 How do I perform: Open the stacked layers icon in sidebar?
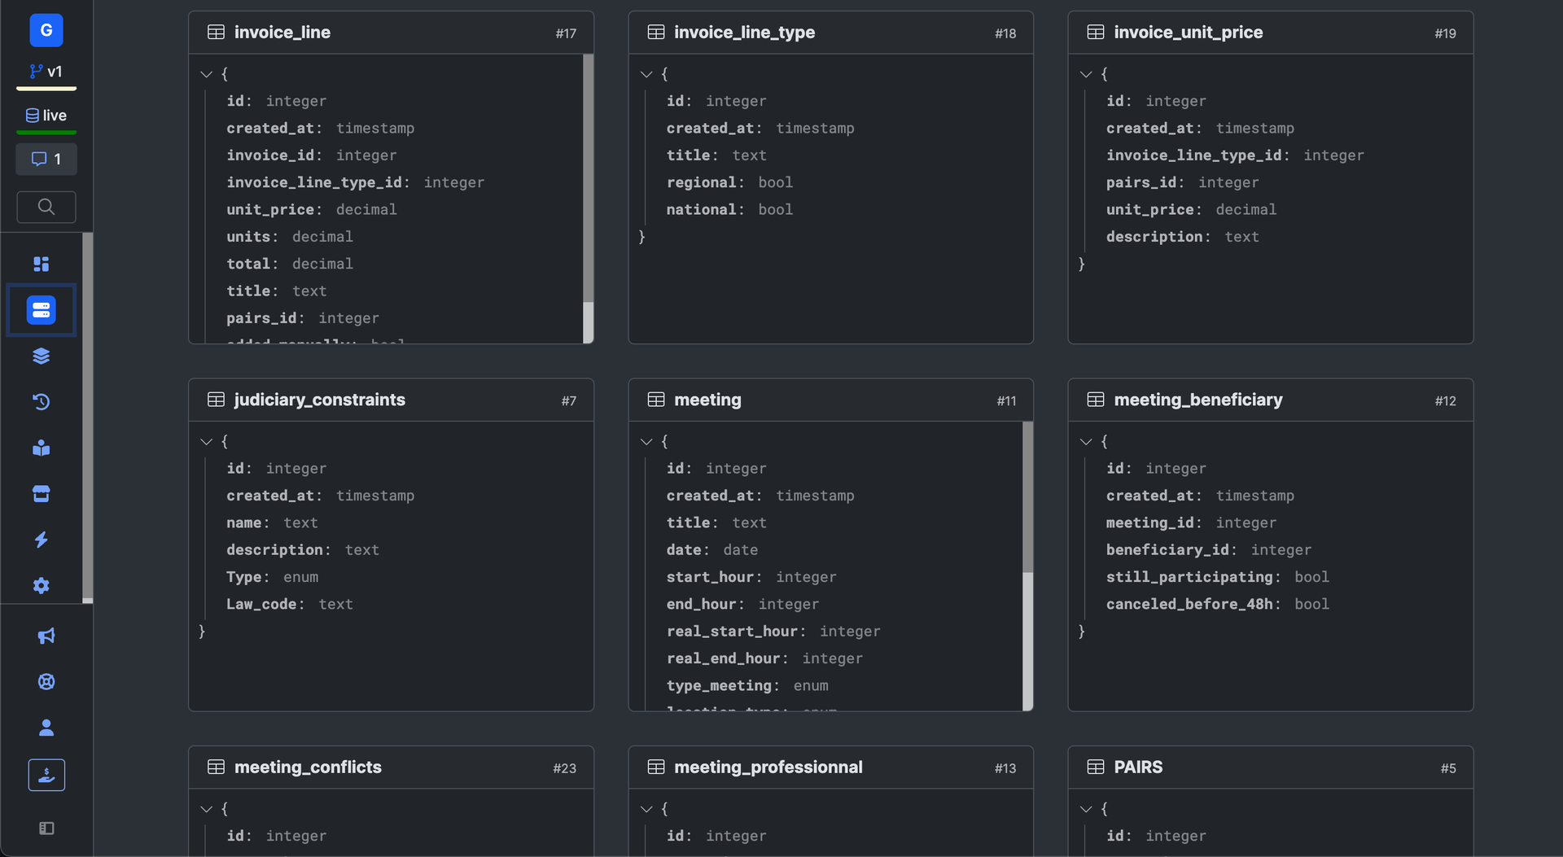(x=41, y=356)
